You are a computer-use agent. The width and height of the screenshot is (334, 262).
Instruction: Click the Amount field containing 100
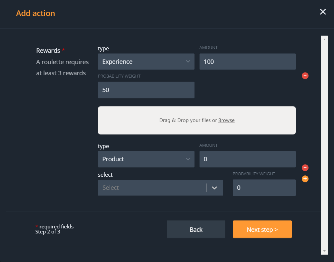[x=247, y=62]
